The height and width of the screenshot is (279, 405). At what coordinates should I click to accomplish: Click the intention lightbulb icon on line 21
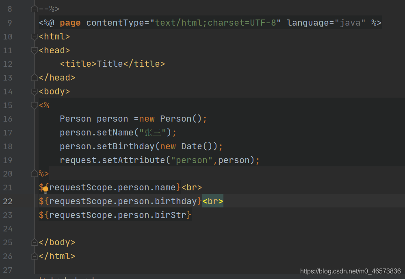tap(45, 190)
